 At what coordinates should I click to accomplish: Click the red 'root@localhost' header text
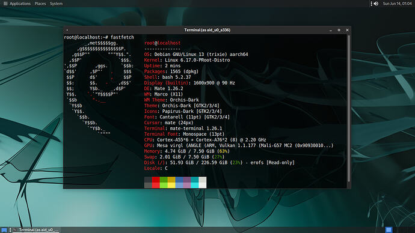click(162, 43)
